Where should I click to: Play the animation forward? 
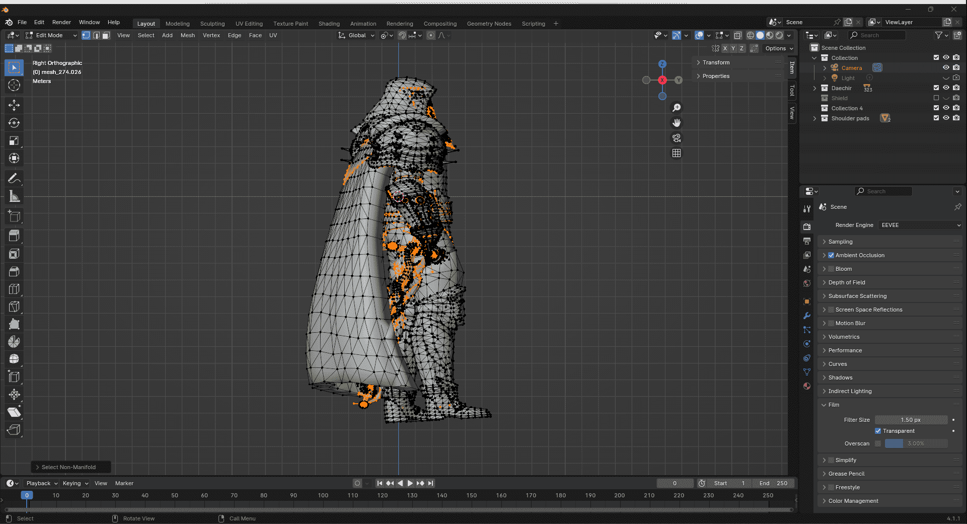point(410,483)
